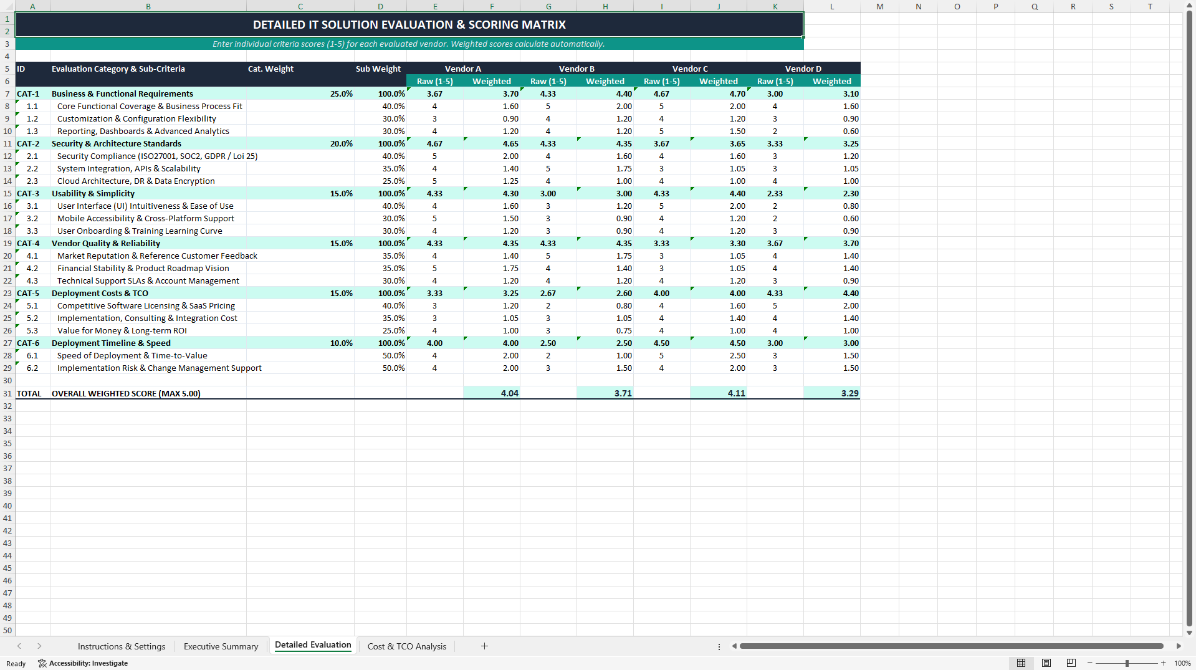Click the Vendor C header cell
Screen dimensions: 1196x670
(690, 69)
